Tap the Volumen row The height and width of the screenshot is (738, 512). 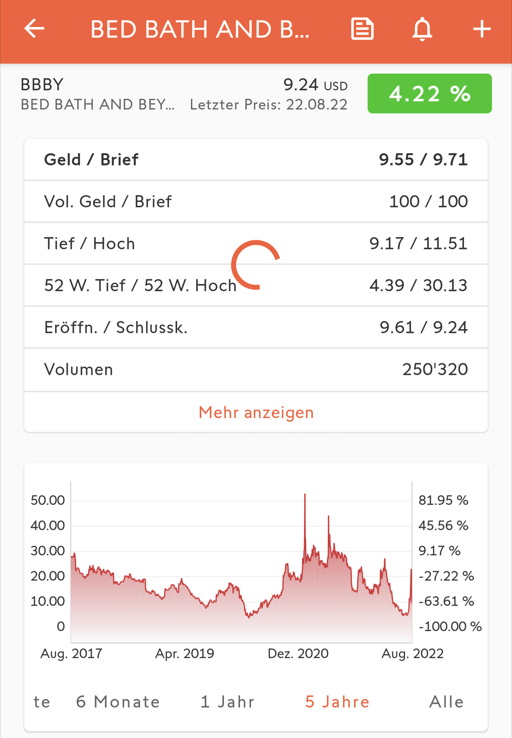click(256, 369)
